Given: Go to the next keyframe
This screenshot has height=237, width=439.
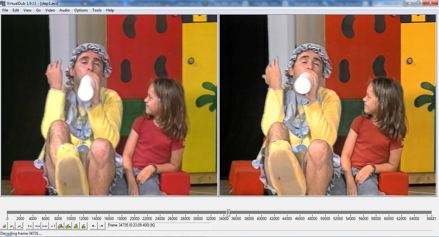Looking at the screenshot, I should pos(68,226).
